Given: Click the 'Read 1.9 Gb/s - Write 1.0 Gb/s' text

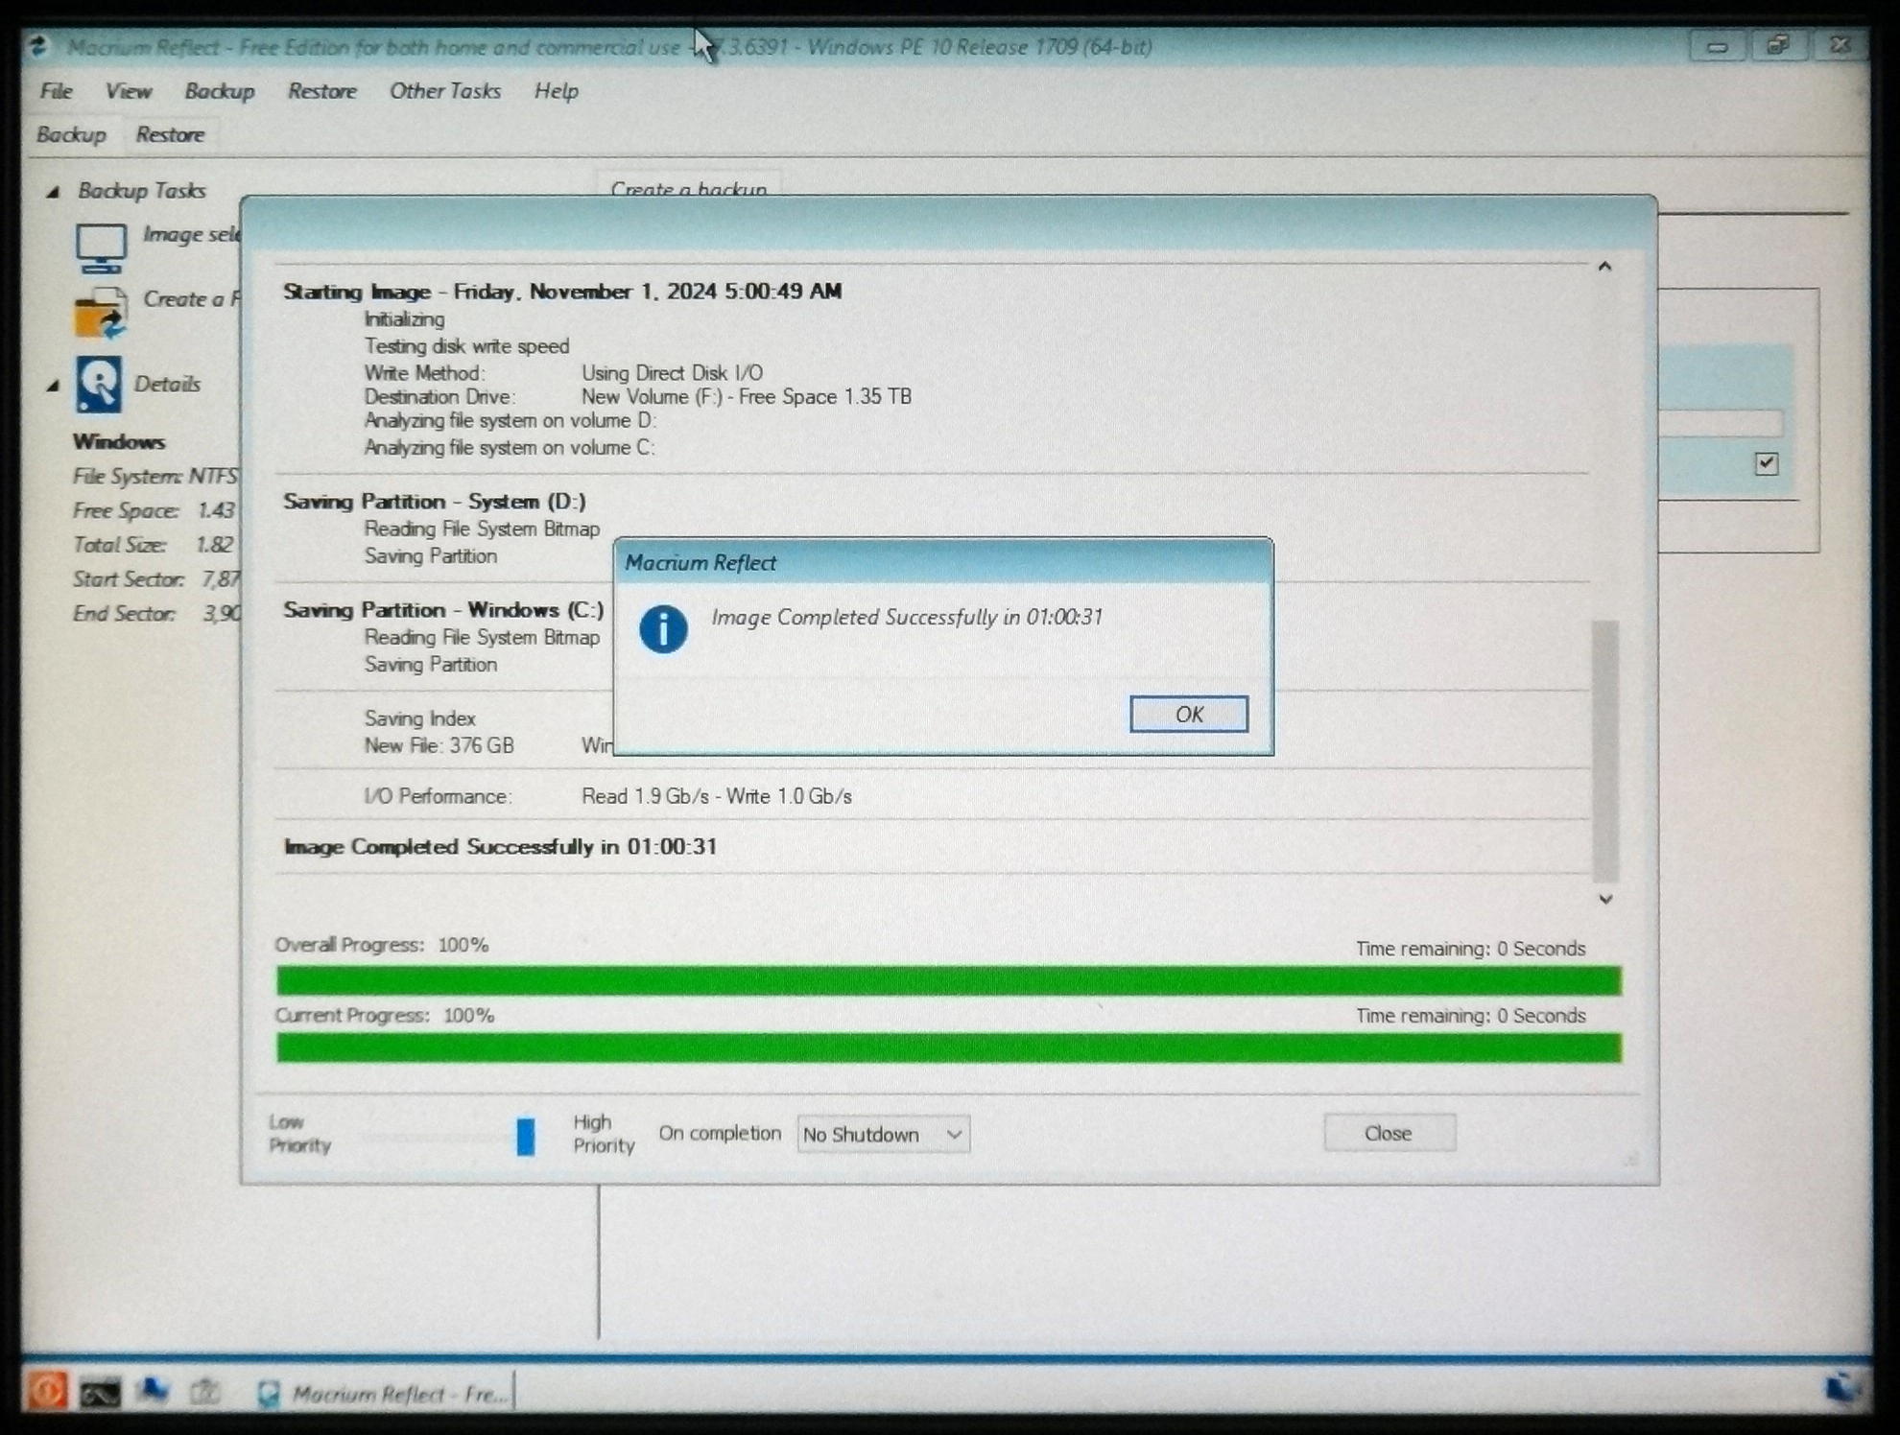Looking at the screenshot, I should [716, 796].
